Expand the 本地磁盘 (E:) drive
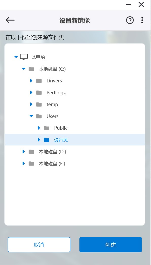Screen dimensions: 151x265 [23, 164]
